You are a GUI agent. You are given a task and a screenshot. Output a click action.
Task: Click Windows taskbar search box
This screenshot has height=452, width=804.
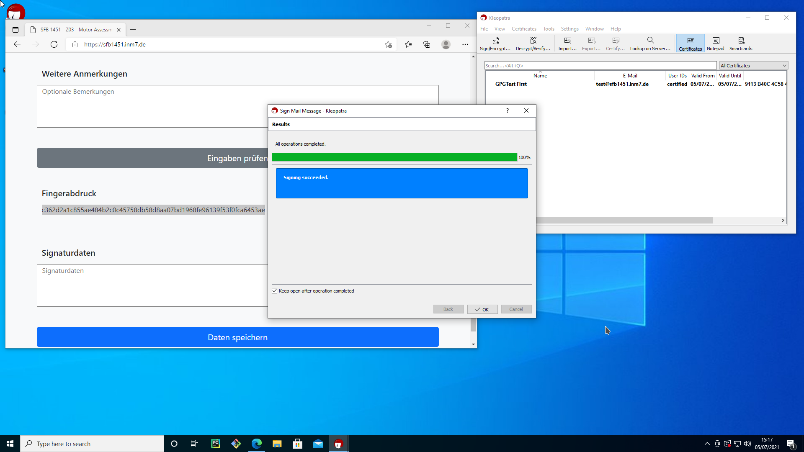click(92, 444)
